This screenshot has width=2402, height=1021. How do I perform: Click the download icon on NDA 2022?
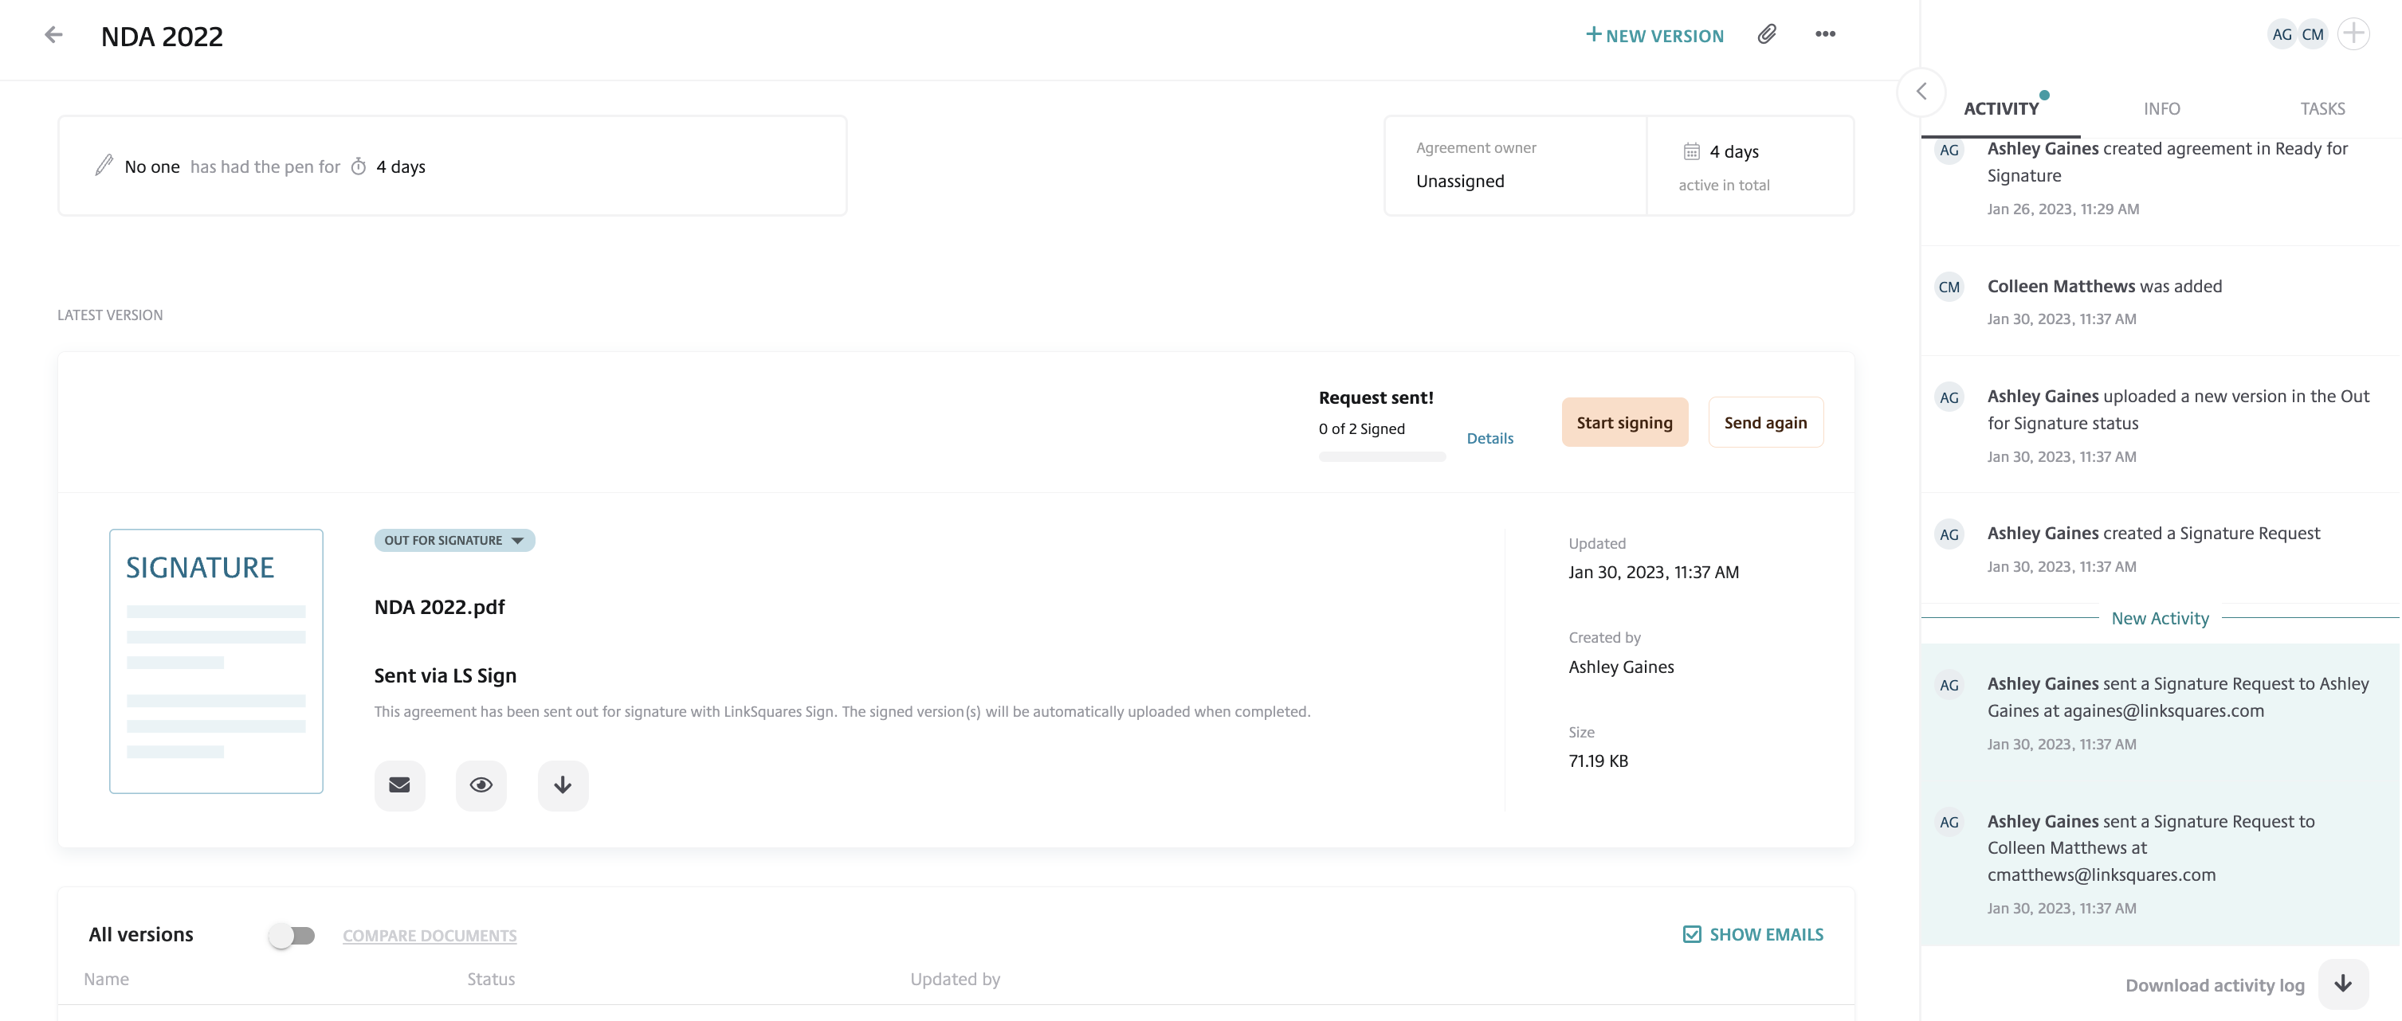(562, 784)
